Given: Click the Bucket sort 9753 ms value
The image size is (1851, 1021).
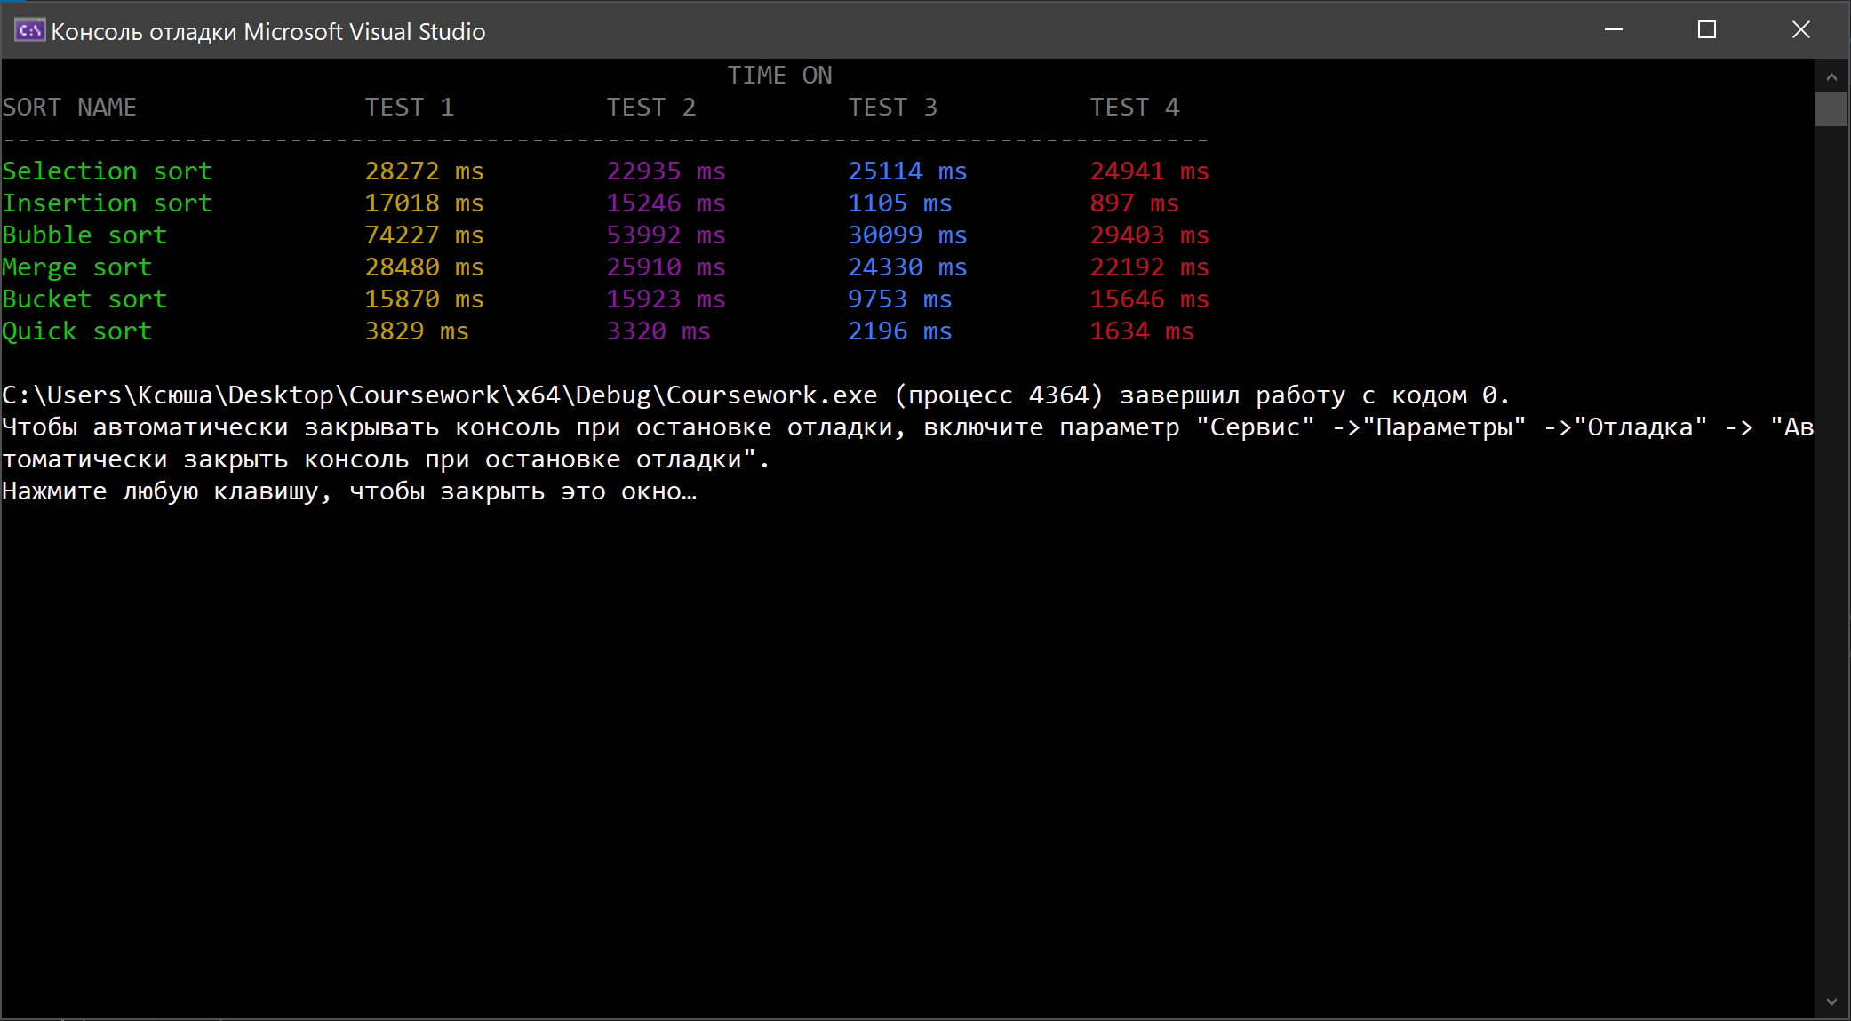Looking at the screenshot, I should (x=899, y=299).
